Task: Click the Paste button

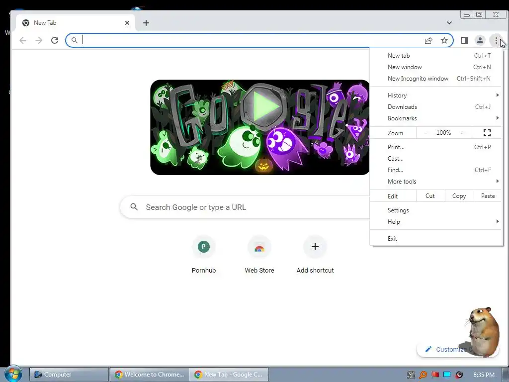Action: 488,196
